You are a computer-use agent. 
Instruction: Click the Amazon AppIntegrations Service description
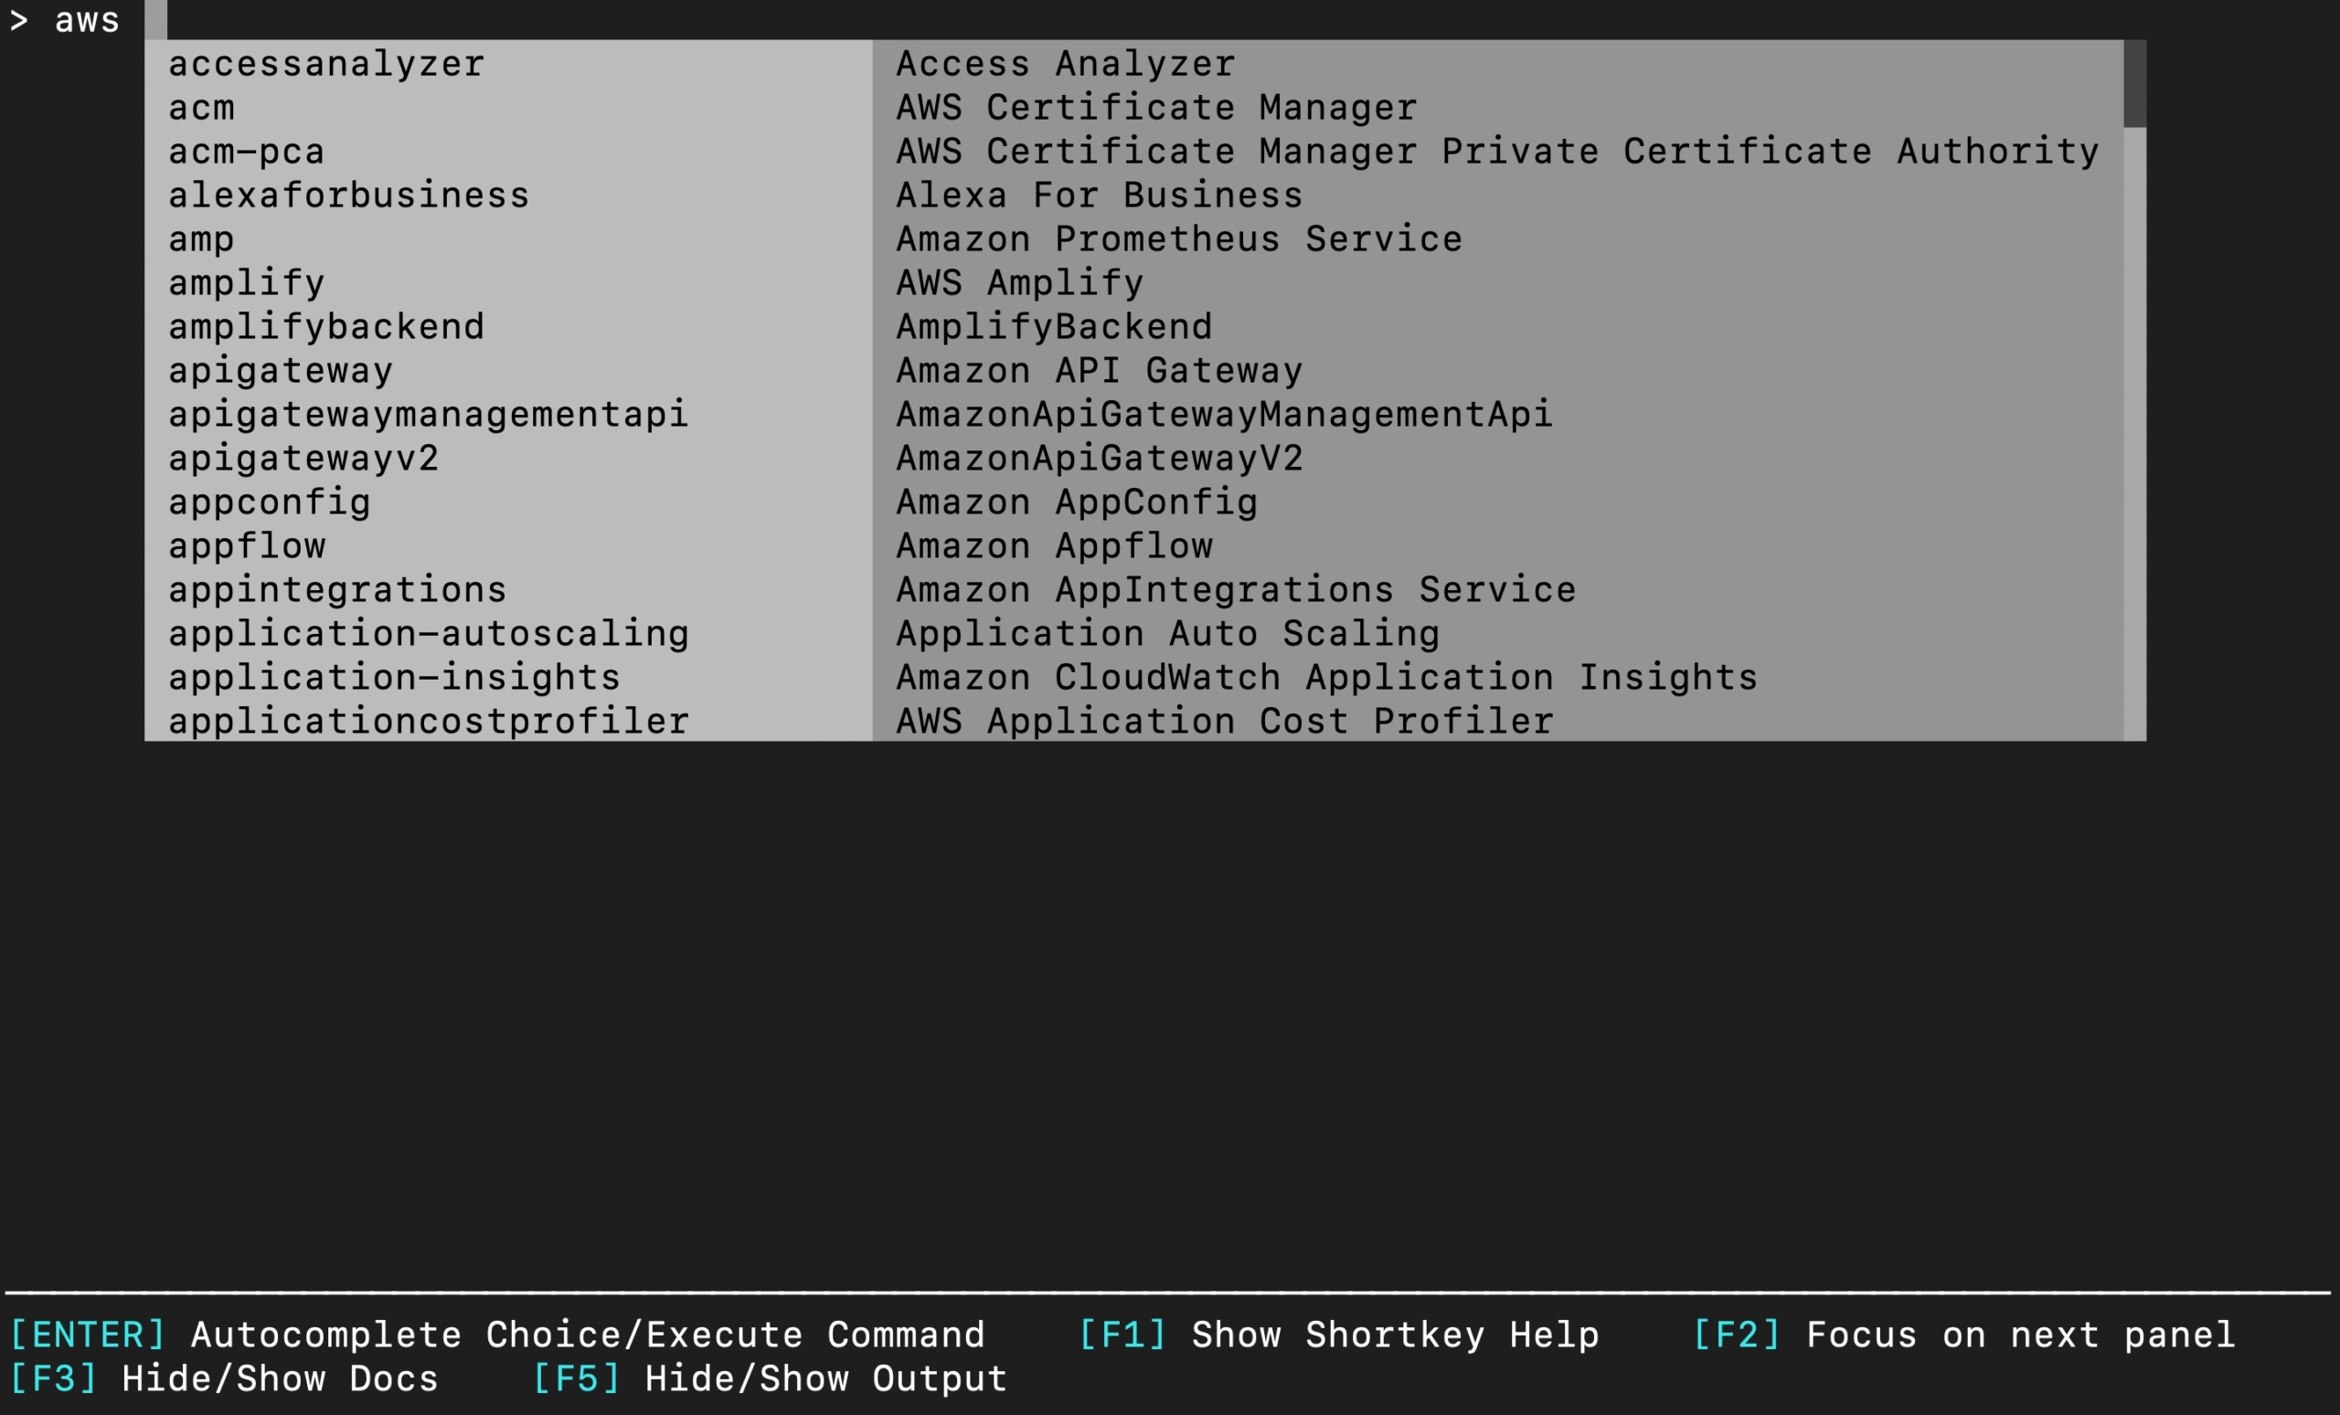point(1237,588)
